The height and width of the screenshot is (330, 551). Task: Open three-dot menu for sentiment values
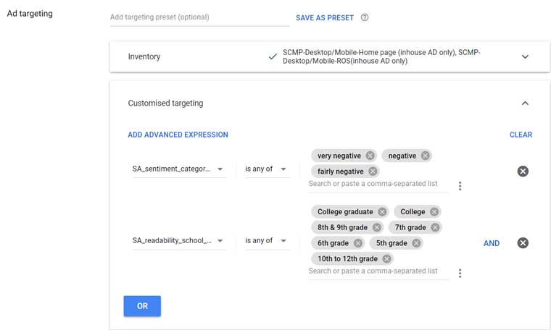tap(460, 186)
